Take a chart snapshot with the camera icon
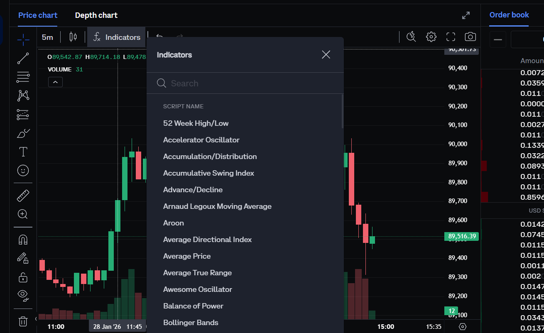 (470, 37)
